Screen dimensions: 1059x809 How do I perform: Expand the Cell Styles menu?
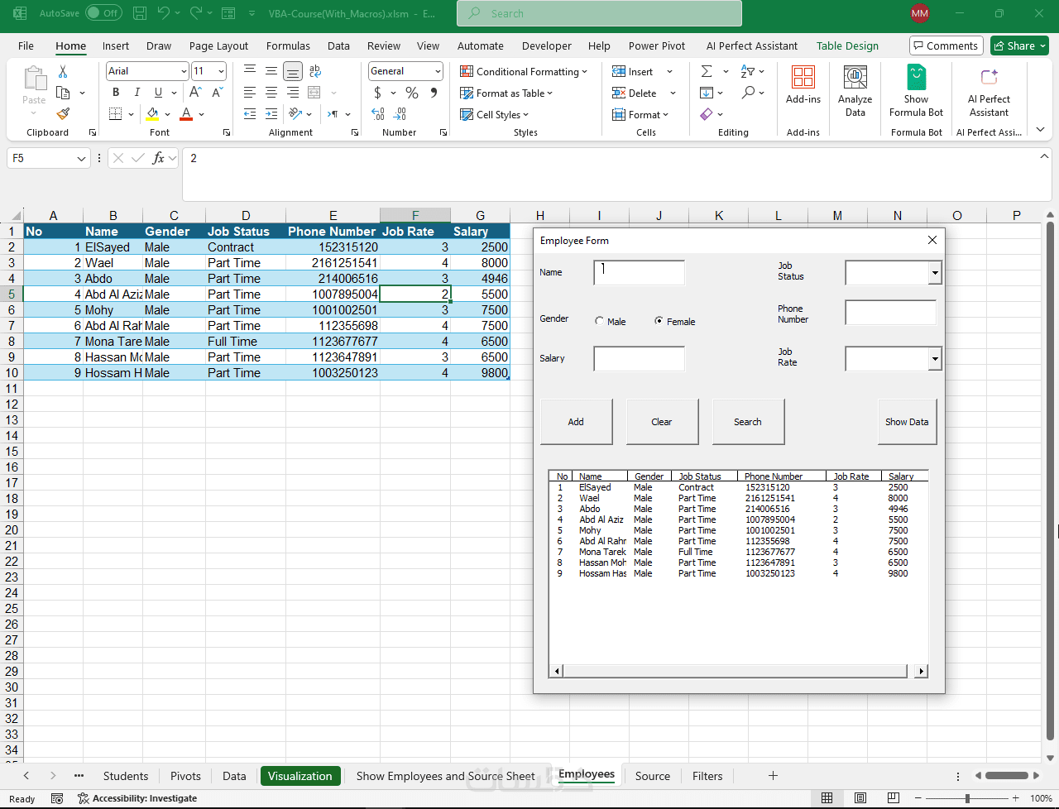point(494,115)
